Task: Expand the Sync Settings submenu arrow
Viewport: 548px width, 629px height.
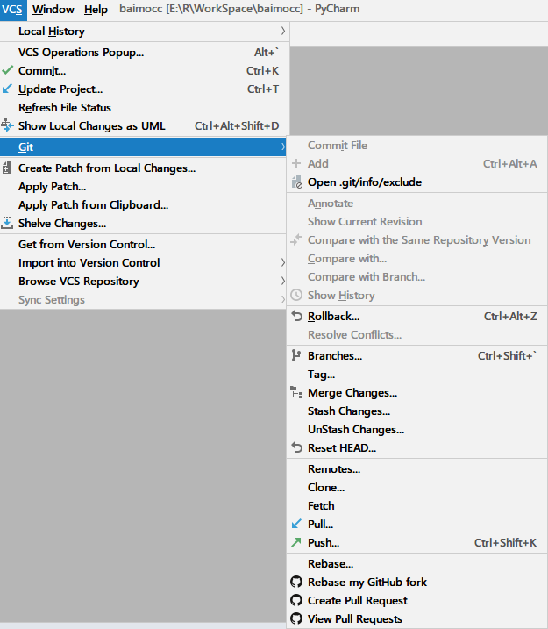Action: click(282, 299)
